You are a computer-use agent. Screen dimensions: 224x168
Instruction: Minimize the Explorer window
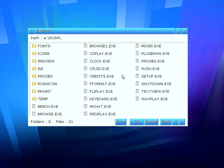tap(178, 31)
